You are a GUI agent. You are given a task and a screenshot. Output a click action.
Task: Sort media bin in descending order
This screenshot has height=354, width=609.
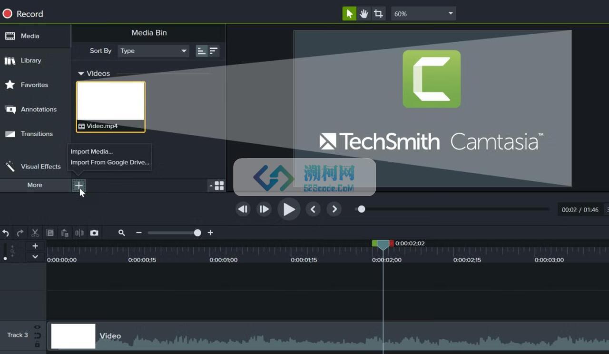[214, 51]
